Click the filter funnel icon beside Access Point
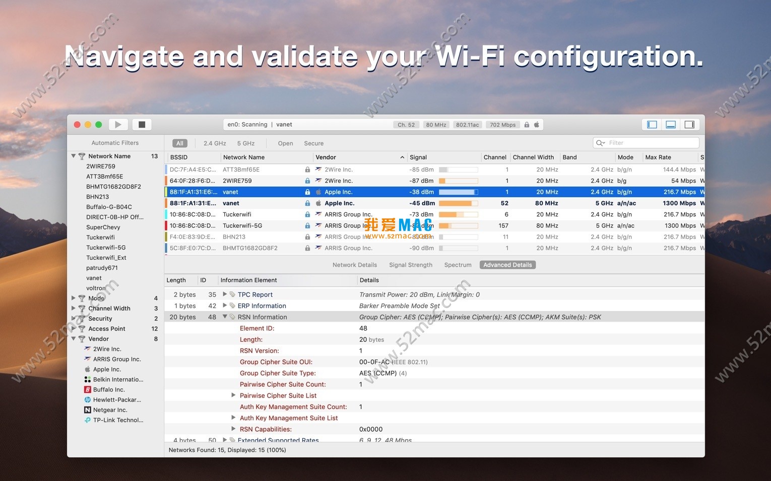 click(82, 329)
